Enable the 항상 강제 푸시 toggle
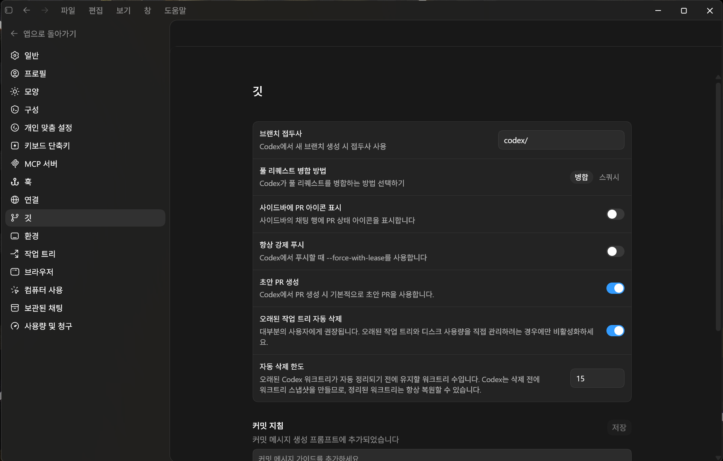The width and height of the screenshot is (723, 461). click(x=615, y=251)
